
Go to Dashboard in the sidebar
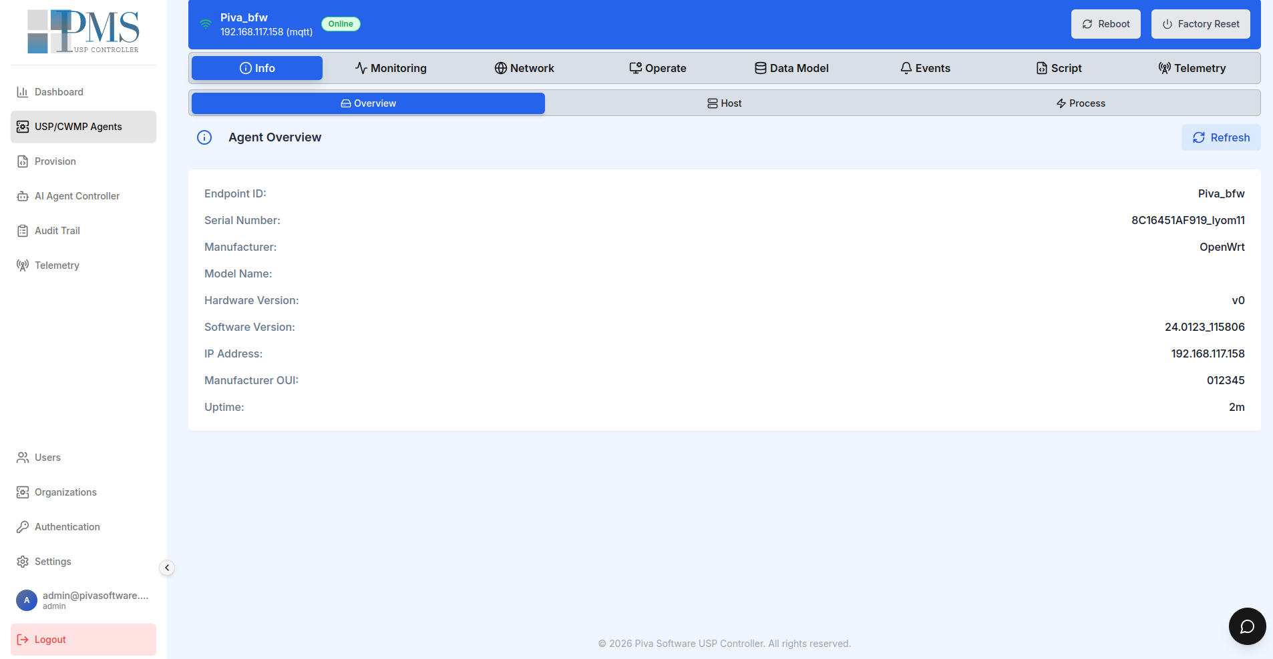pos(83,92)
